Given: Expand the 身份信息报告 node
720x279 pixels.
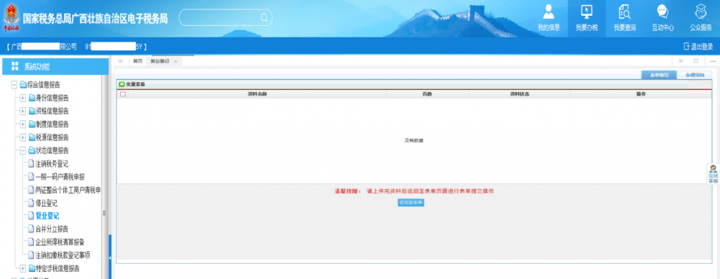Looking at the screenshot, I should tap(23, 99).
